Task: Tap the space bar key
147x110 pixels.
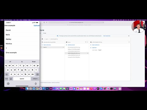Action: click(22, 79)
